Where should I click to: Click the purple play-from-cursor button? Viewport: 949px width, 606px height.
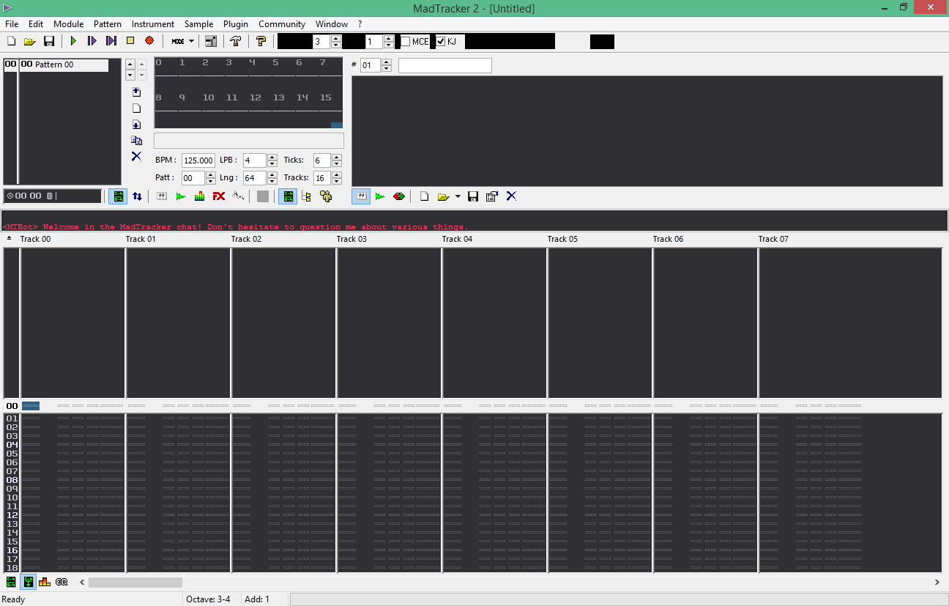tap(111, 41)
